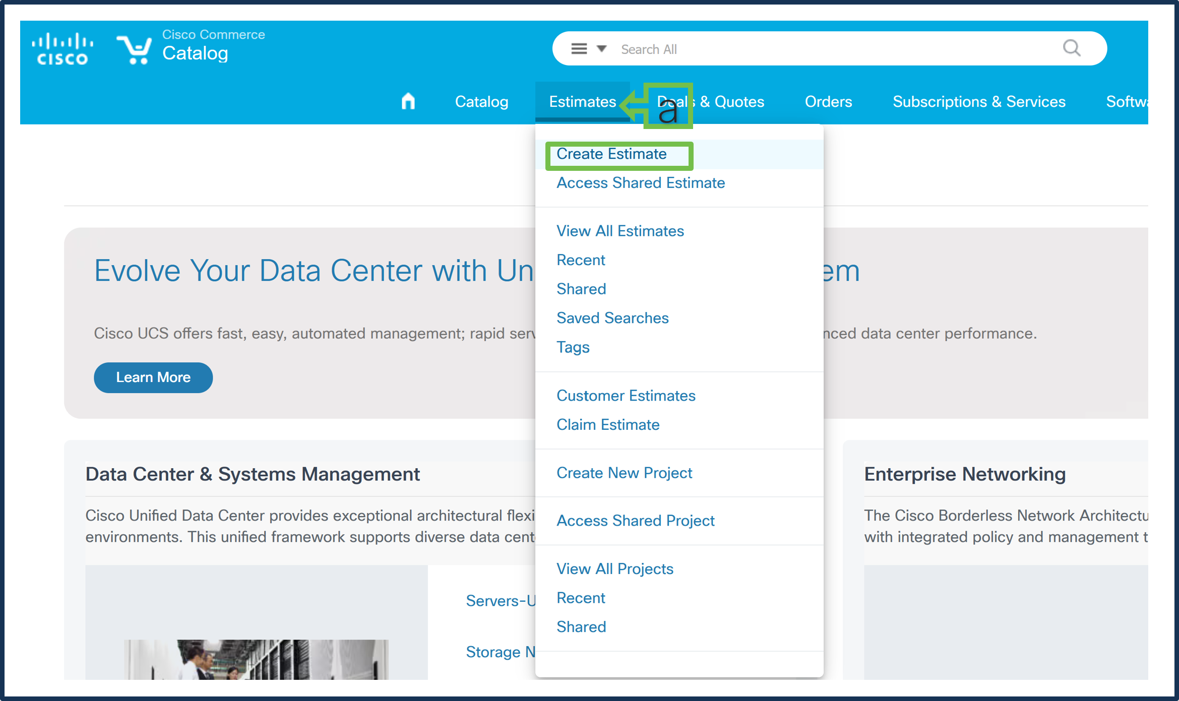Select Create New Project option
1179x701 pixels.
[624, 473]
